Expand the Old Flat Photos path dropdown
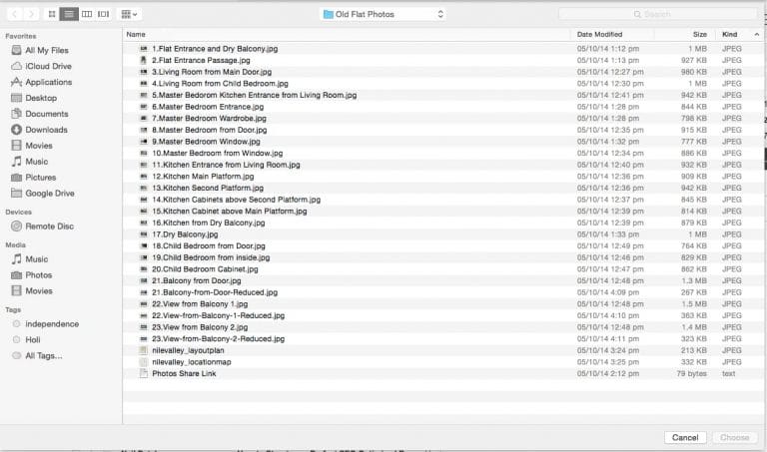Screen dimensions: 767x452 tap(383, 14)
